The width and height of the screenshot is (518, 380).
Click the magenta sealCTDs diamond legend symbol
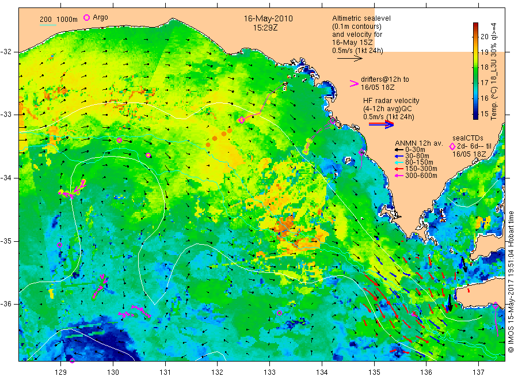pos(452,146)
